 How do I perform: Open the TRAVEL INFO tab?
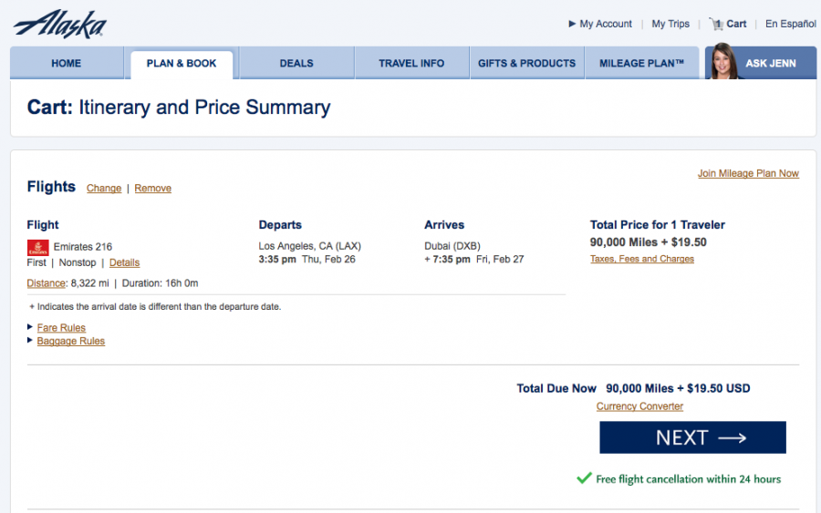(x=411, y=64)
